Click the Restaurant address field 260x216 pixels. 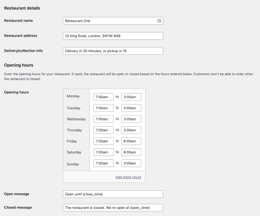click(113, 36)
